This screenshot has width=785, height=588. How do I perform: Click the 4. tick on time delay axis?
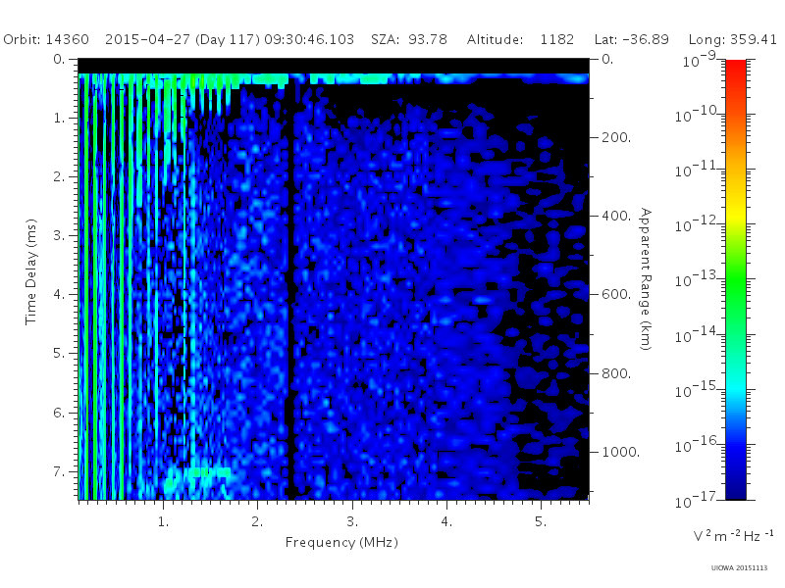59,295
